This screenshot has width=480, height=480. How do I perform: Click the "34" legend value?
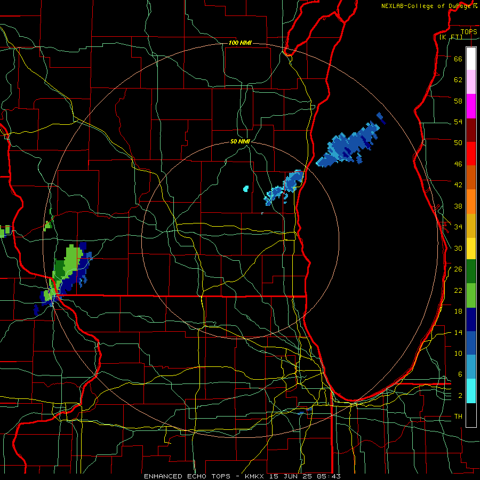pyautogui.click(x=458, y=227)
